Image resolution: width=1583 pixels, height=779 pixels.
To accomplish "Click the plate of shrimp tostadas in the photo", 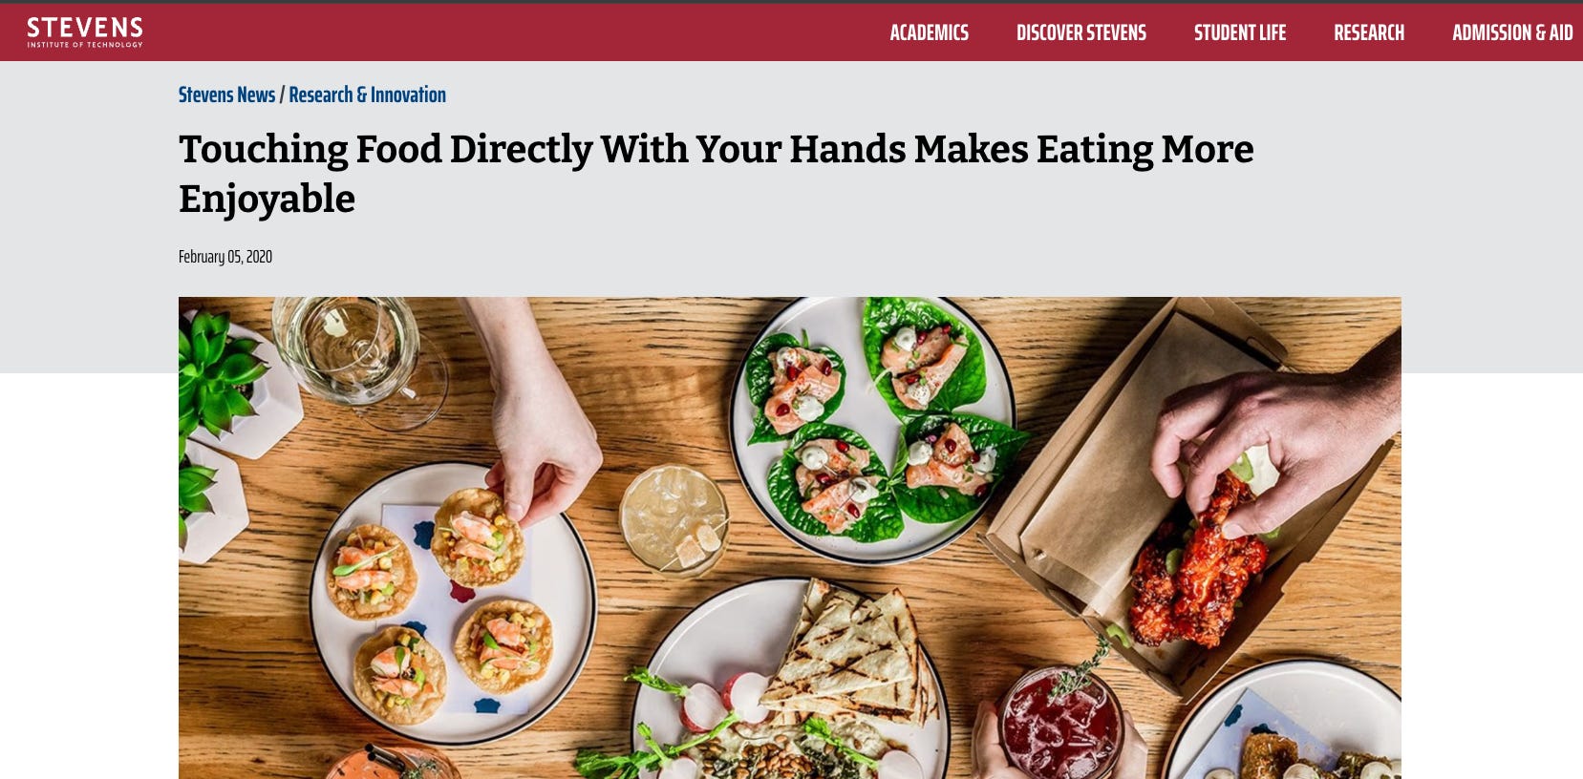I will tap(453, 603).
